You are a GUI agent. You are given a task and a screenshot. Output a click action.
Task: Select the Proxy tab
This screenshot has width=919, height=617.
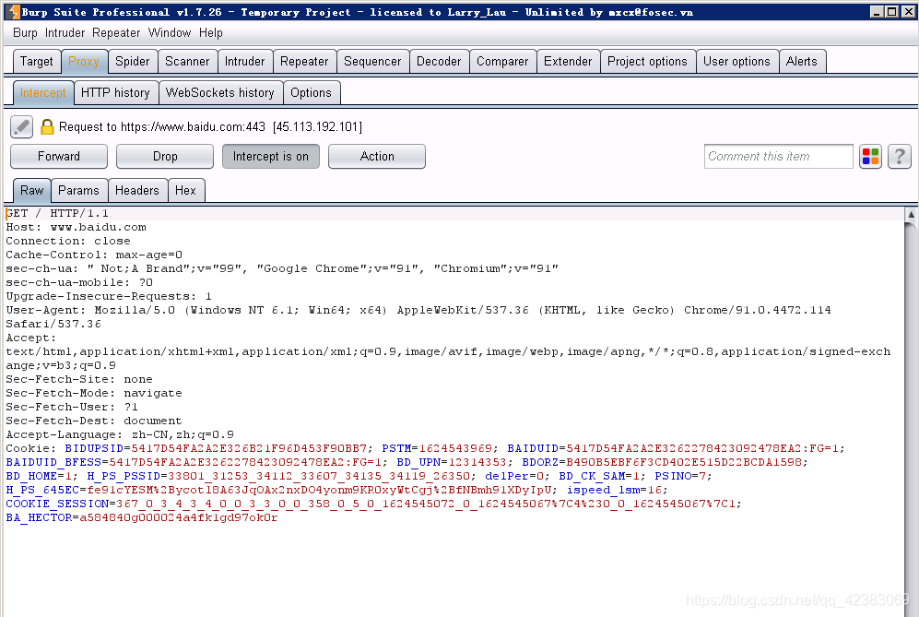(x=84, y=62)
